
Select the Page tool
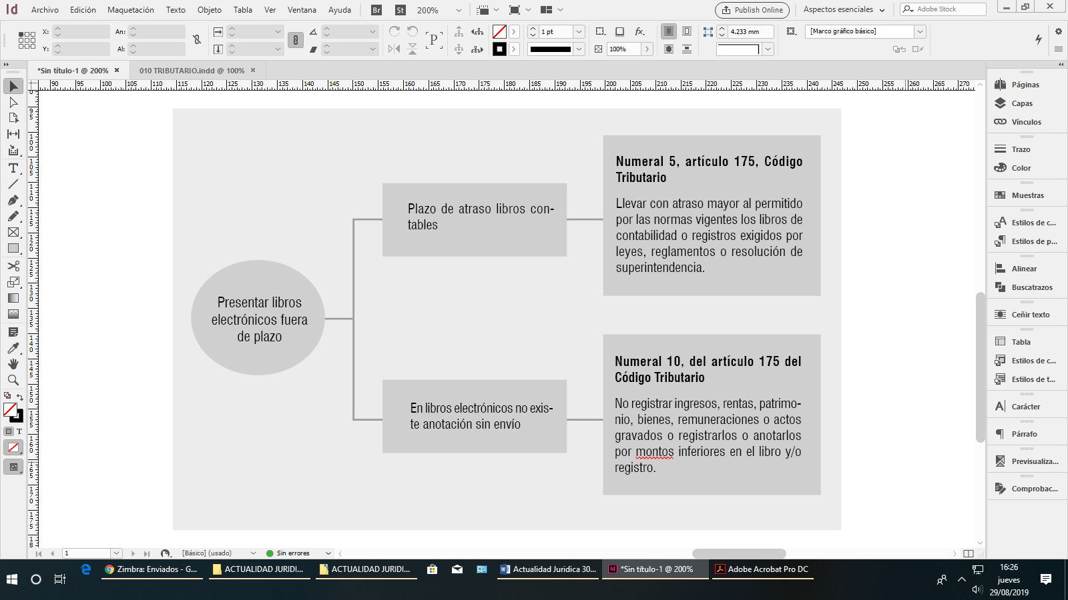[13, 118]
